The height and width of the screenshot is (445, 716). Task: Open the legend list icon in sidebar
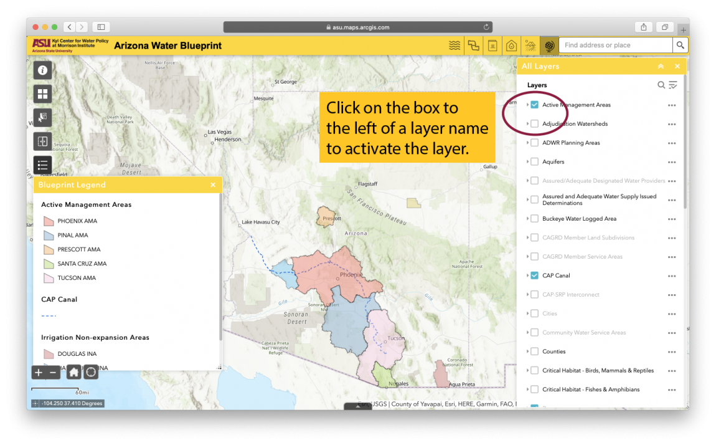[x=42, y=165]
